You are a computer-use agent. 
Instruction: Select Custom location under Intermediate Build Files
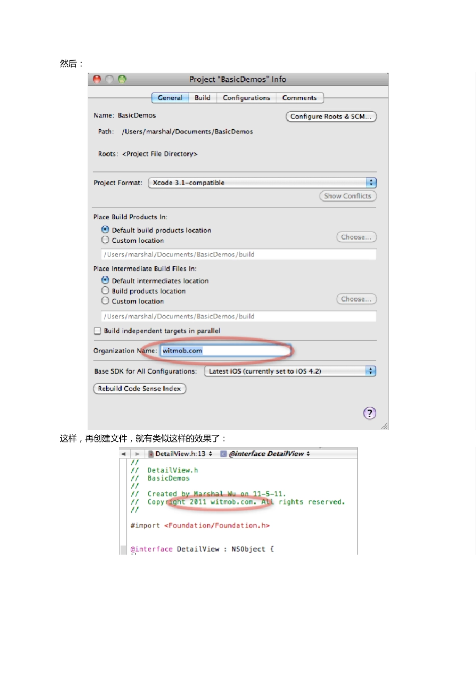click(105, 300)
